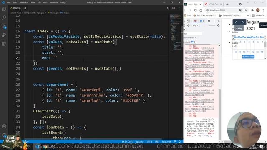Open DevTools more options menu
Image resolution: width=267 pixels, height=150 pixels.
click(x=214, y=21)
